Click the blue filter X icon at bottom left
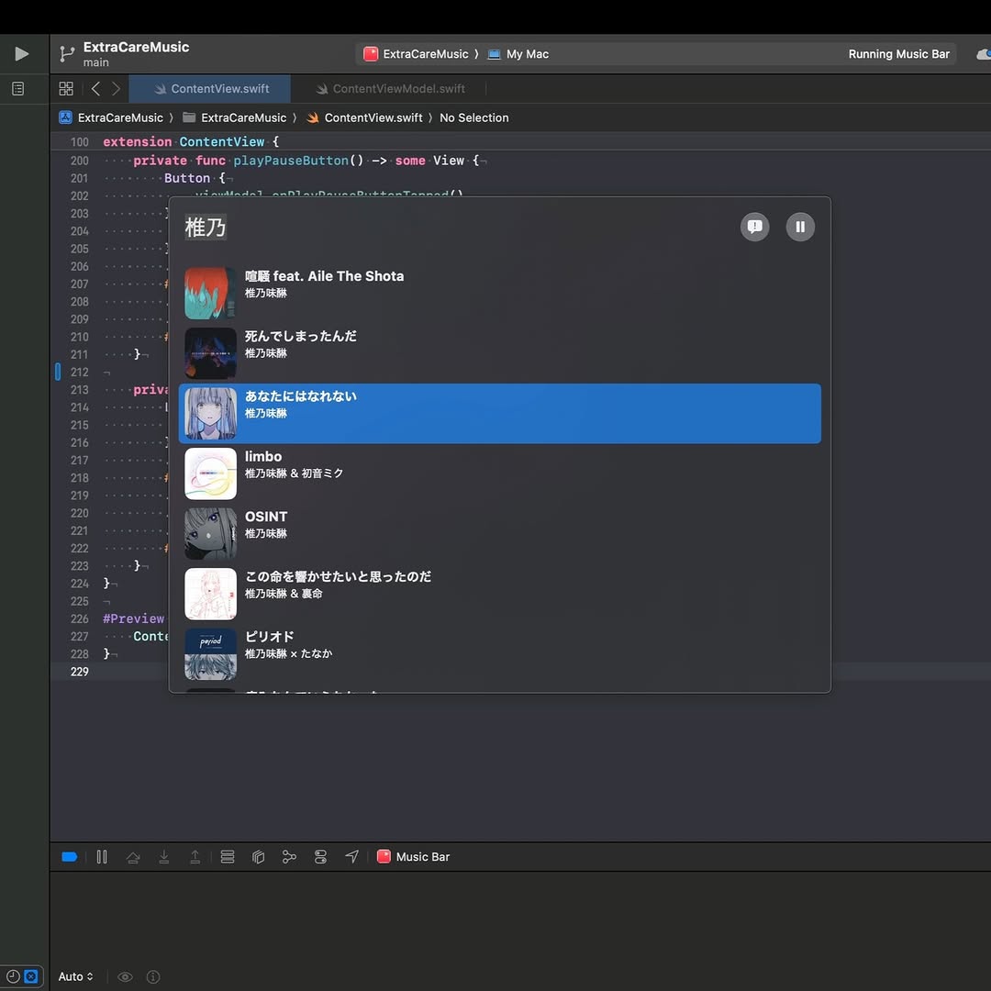Screen dimensions: 991x991 (31, 976)
